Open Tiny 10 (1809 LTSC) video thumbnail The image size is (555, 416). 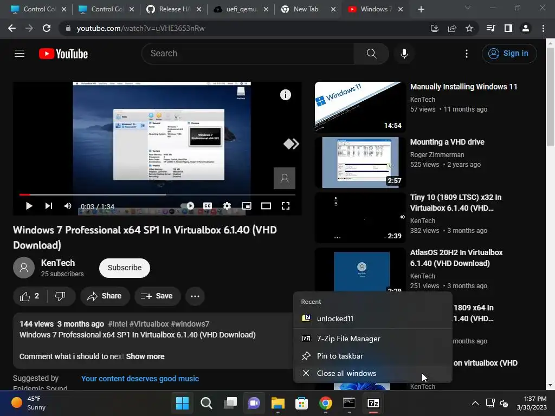point(360,218)
